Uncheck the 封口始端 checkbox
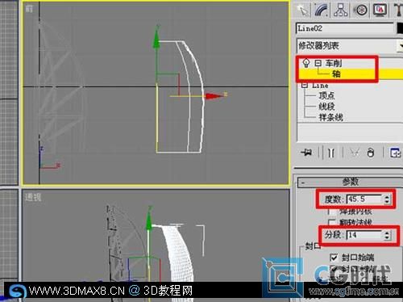Screen dimensions: 403x302 coord(334,258)
